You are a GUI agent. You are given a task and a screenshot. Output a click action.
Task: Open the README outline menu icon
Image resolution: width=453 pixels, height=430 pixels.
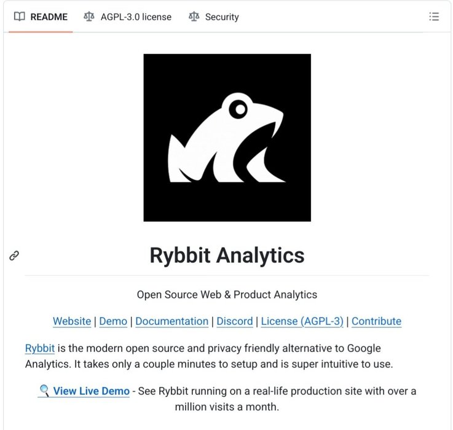coord(434,17)
